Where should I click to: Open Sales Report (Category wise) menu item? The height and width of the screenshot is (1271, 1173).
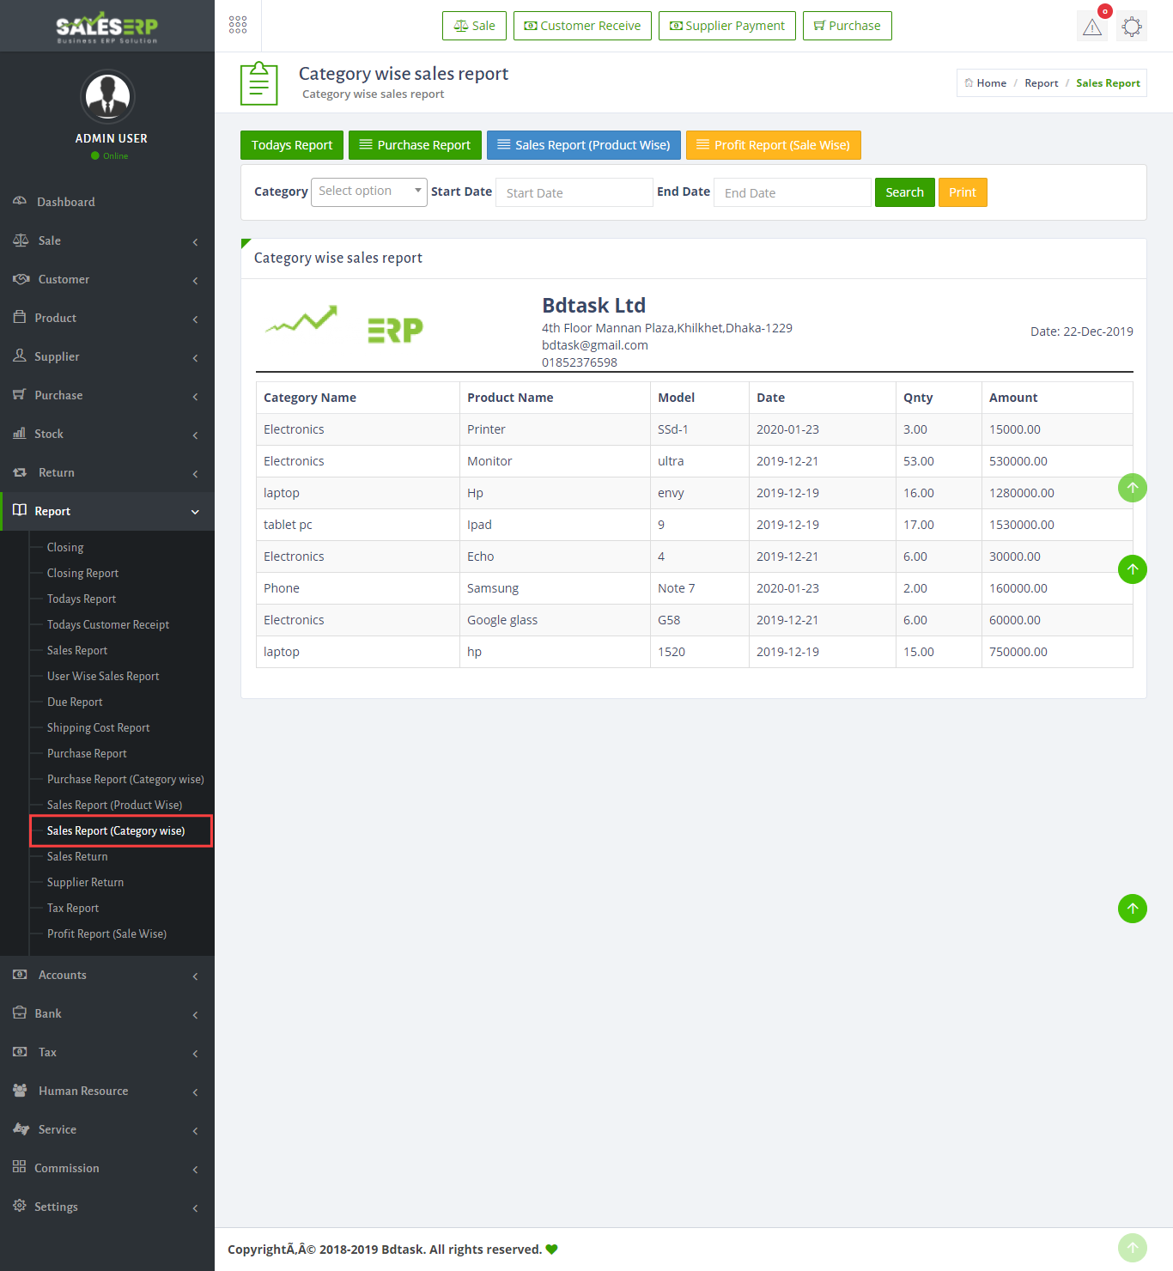116,830
